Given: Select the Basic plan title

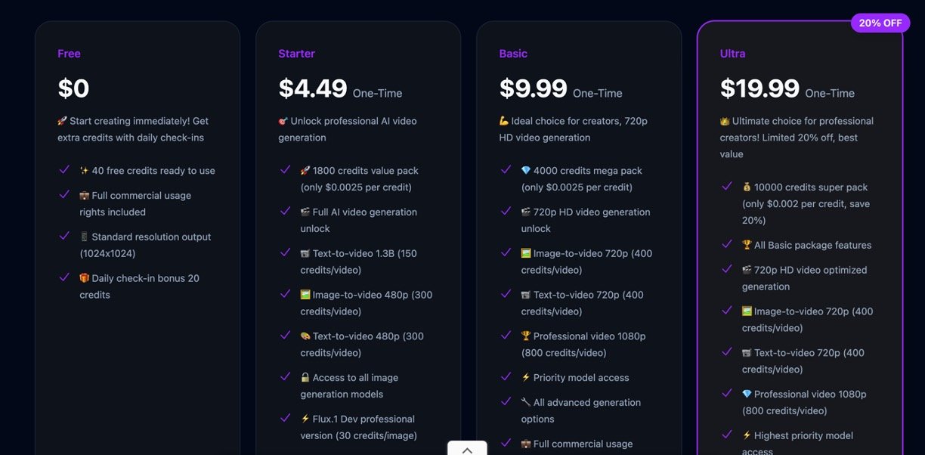Looking at the screenshot, I should click(x=513, y=54).
